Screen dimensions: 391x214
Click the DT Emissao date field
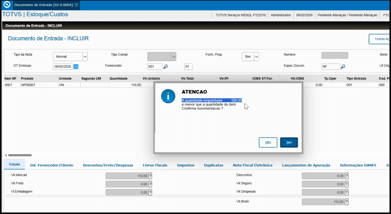coord(63,66)
